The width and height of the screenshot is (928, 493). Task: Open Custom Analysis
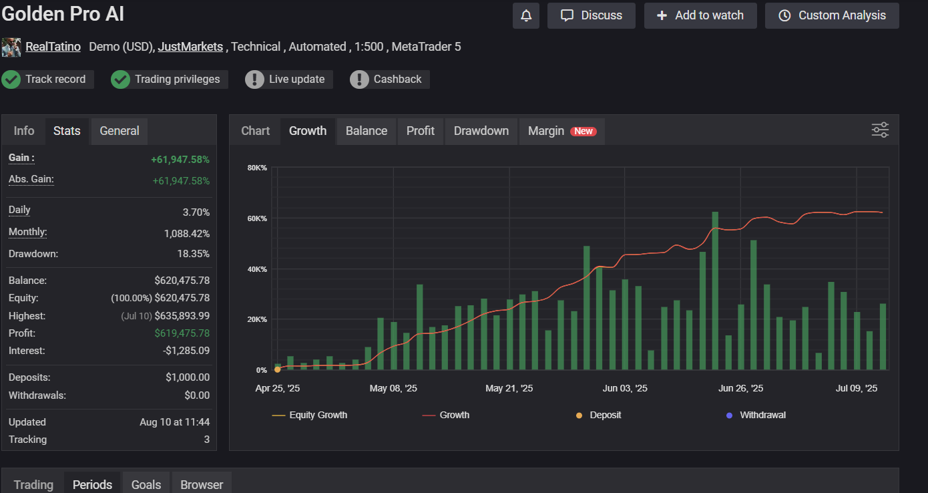click(832, 15)
